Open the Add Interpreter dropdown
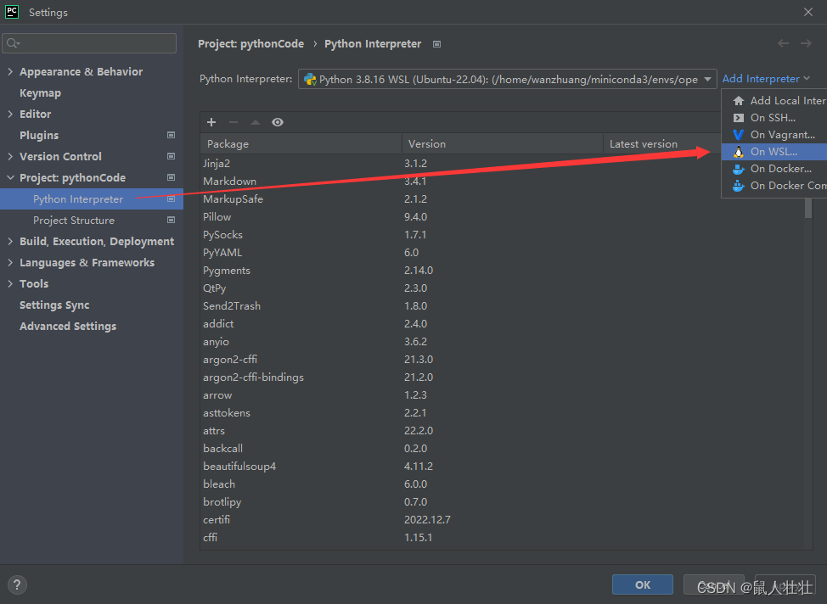827x604 pixels. 762,78
